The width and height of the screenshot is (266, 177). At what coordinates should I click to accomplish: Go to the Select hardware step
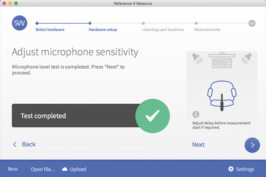pyautogui.click(x=50, y=29)
